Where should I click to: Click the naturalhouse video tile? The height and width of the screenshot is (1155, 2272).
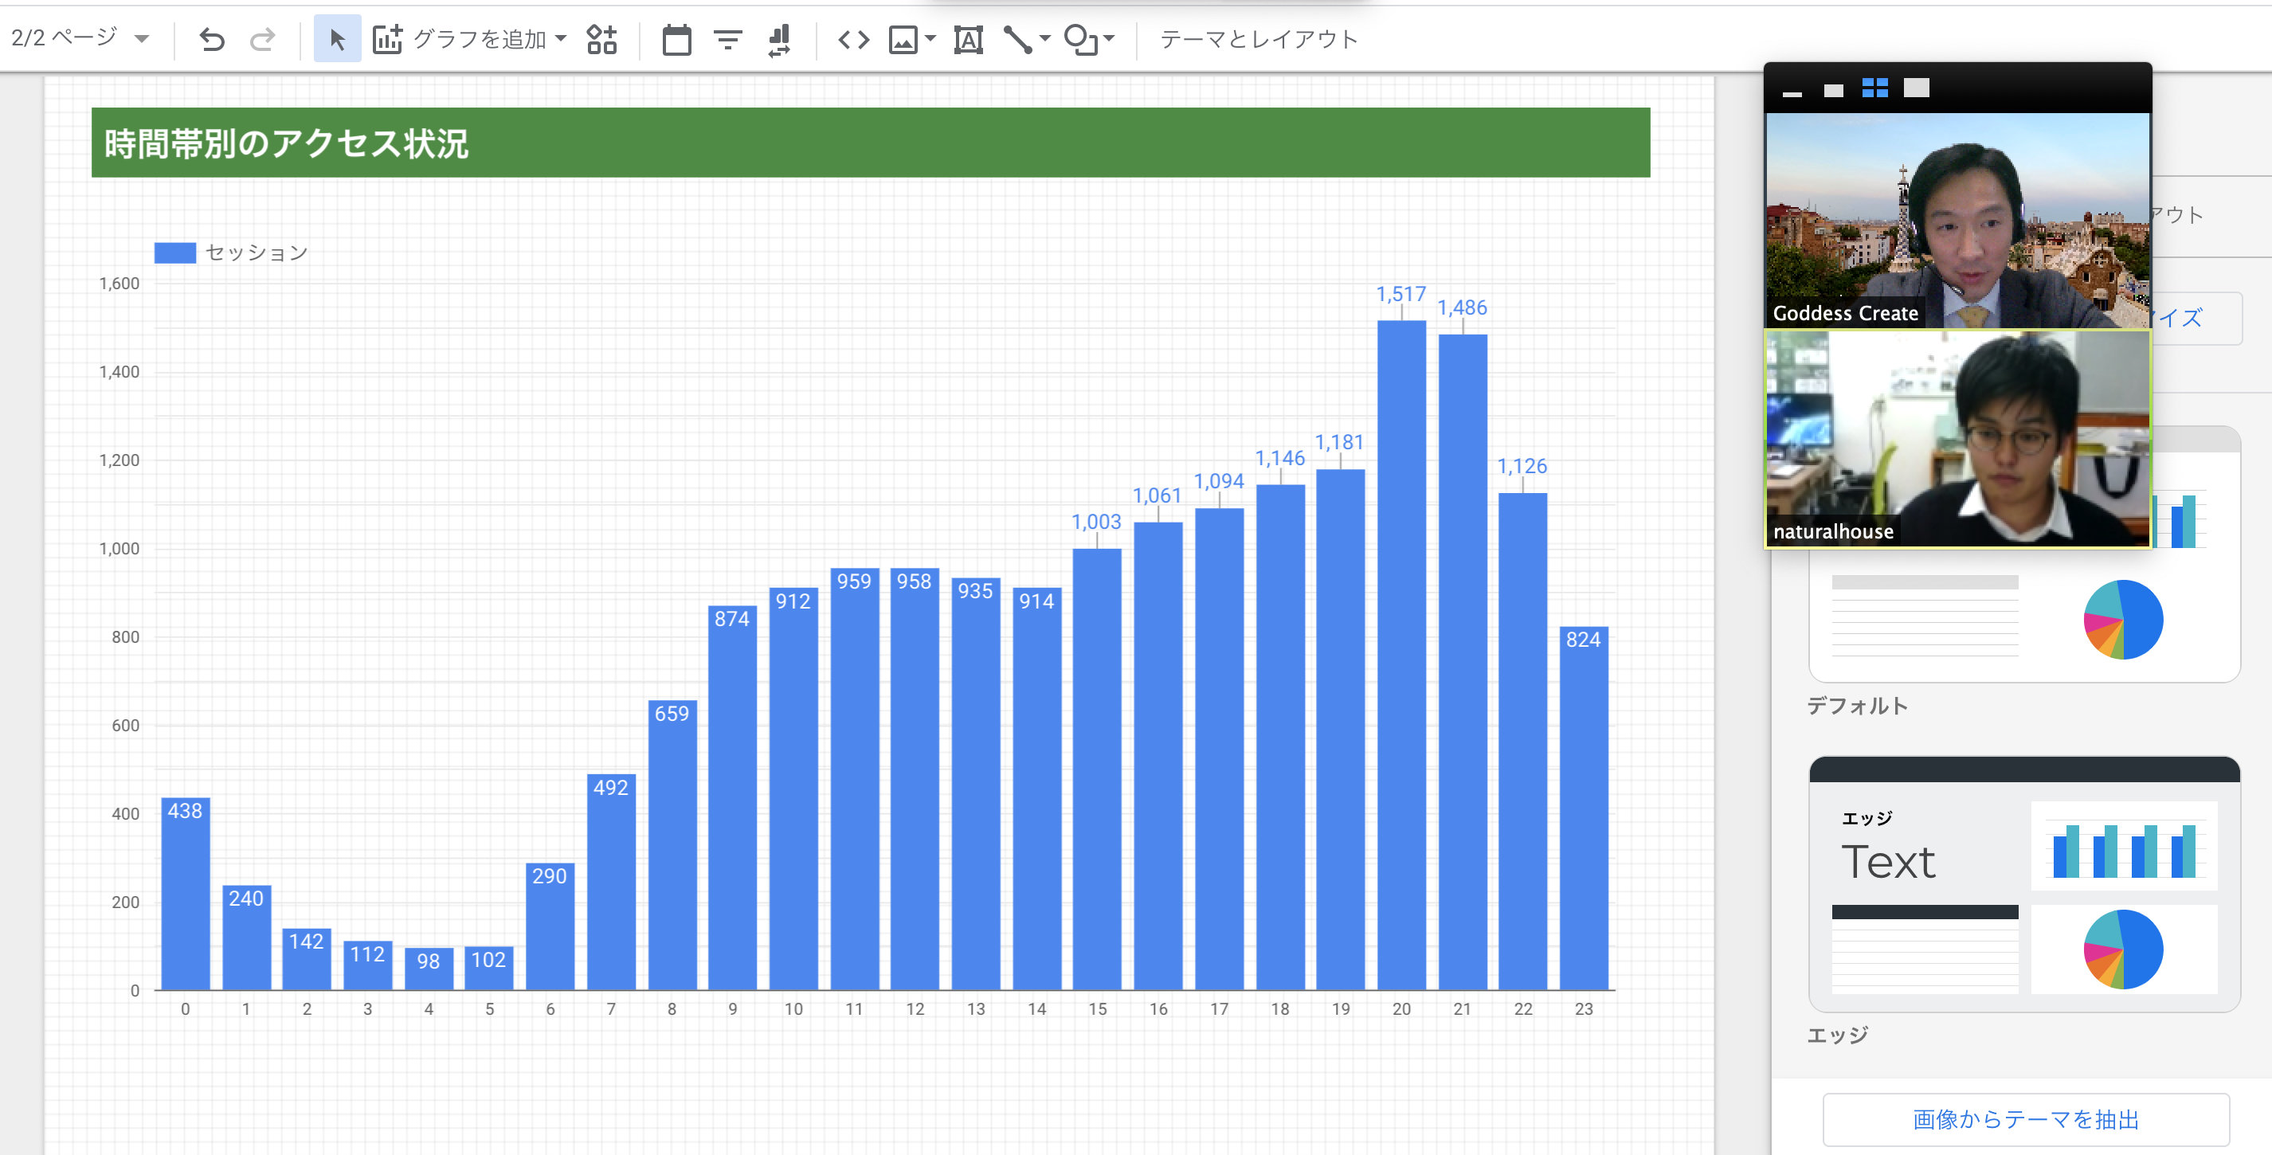tap(1957, 439)
